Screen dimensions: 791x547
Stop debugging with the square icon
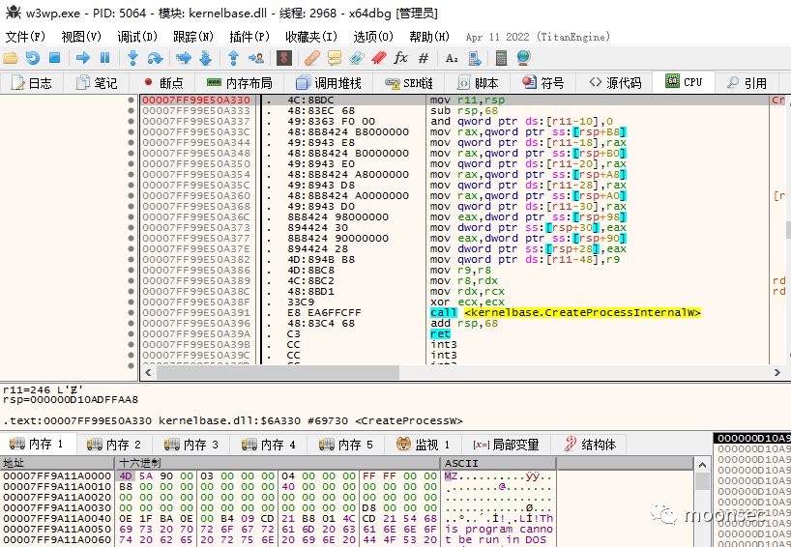click(x=54, y=58)
